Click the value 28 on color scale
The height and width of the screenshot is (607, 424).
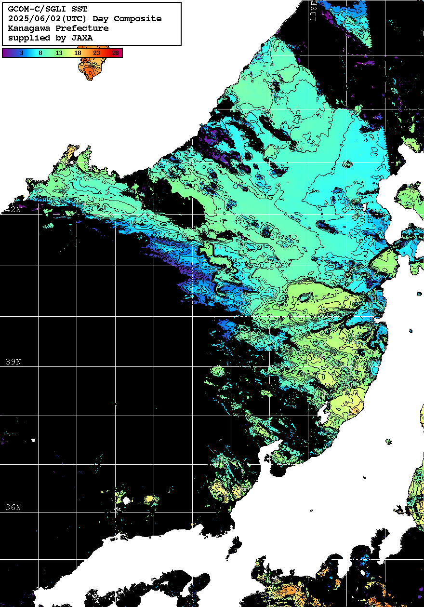point(115,53)
